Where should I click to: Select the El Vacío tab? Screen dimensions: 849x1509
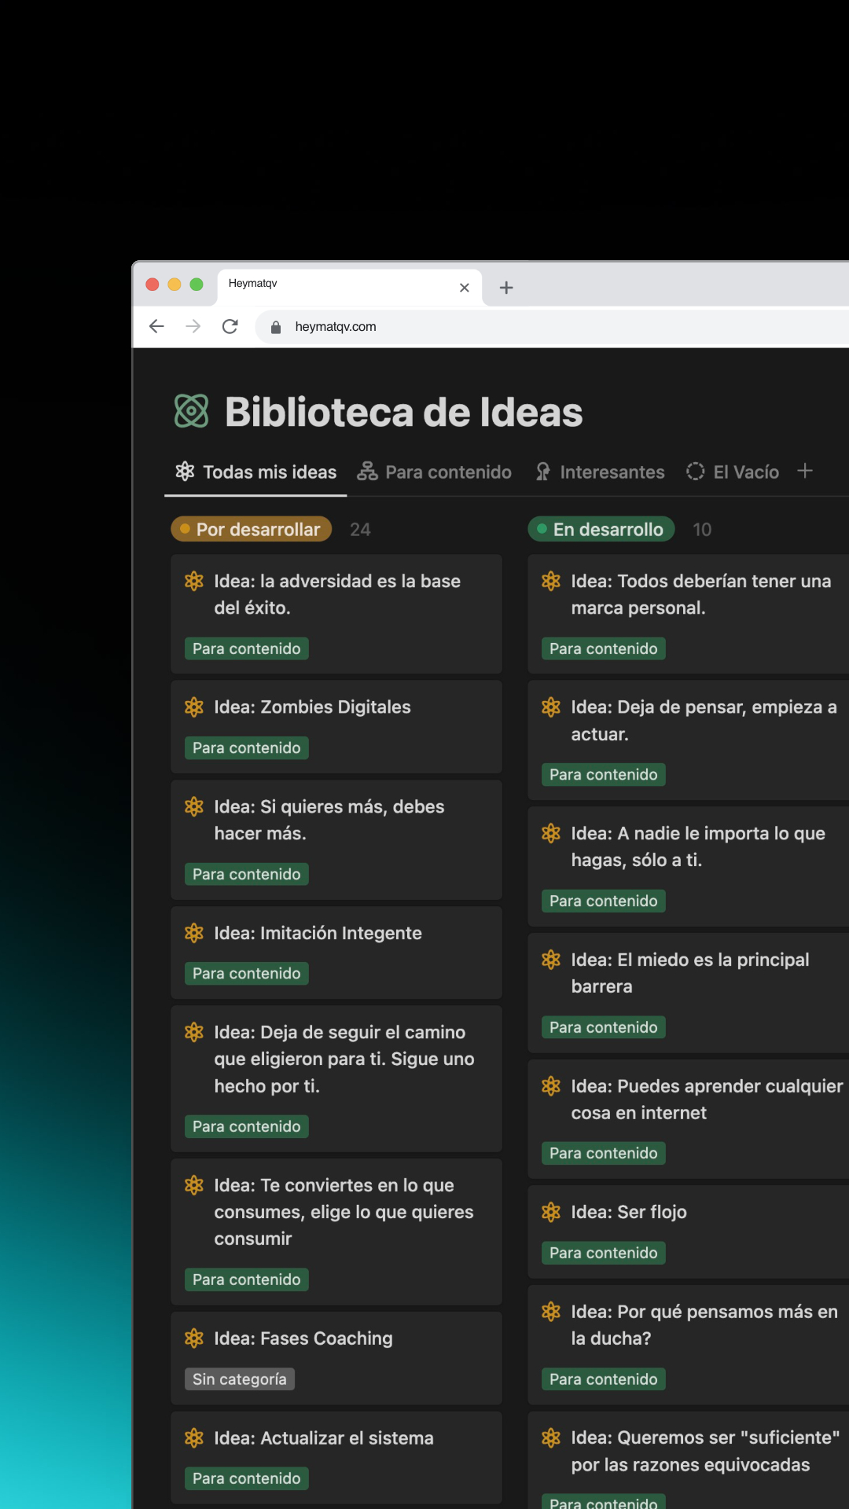[x=733, y=472]
